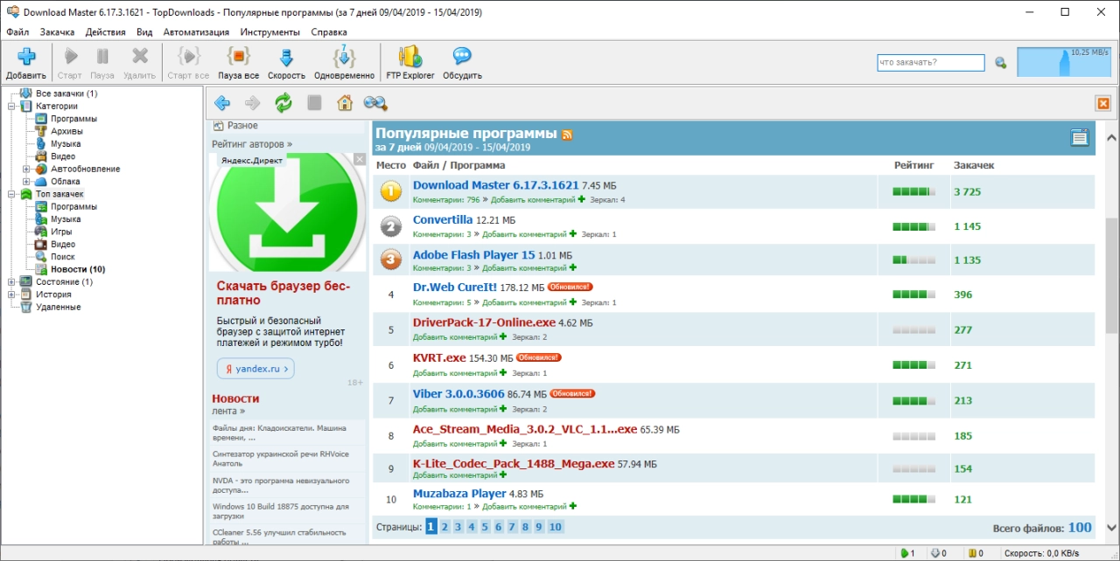Viewport: 1120px width, 561px height.
Task: Click the binoculars find icon
Action: coord(375,103)
